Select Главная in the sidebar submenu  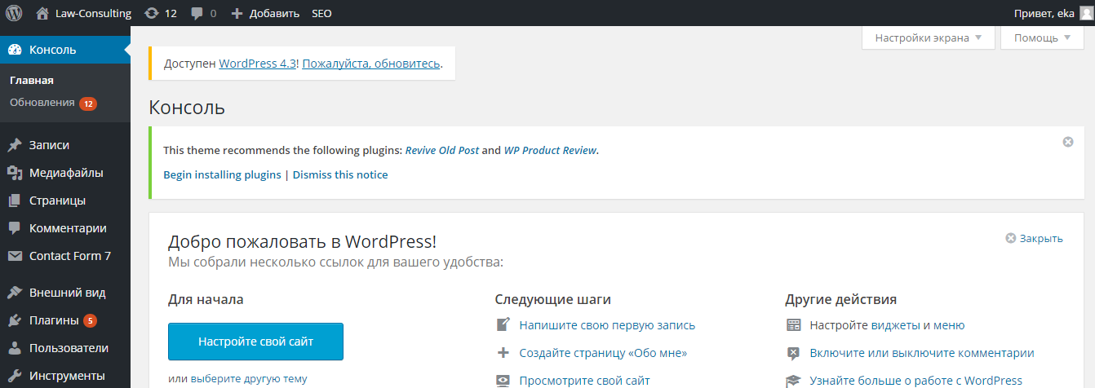coord(32,80)
